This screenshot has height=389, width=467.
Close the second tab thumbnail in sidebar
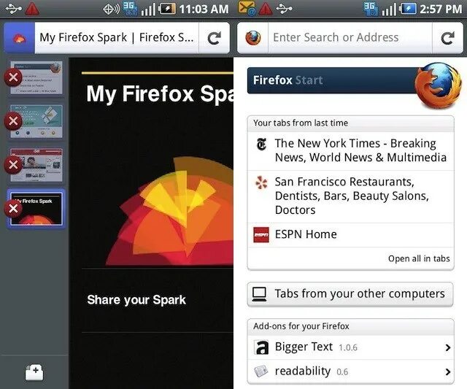click(13, 121)
